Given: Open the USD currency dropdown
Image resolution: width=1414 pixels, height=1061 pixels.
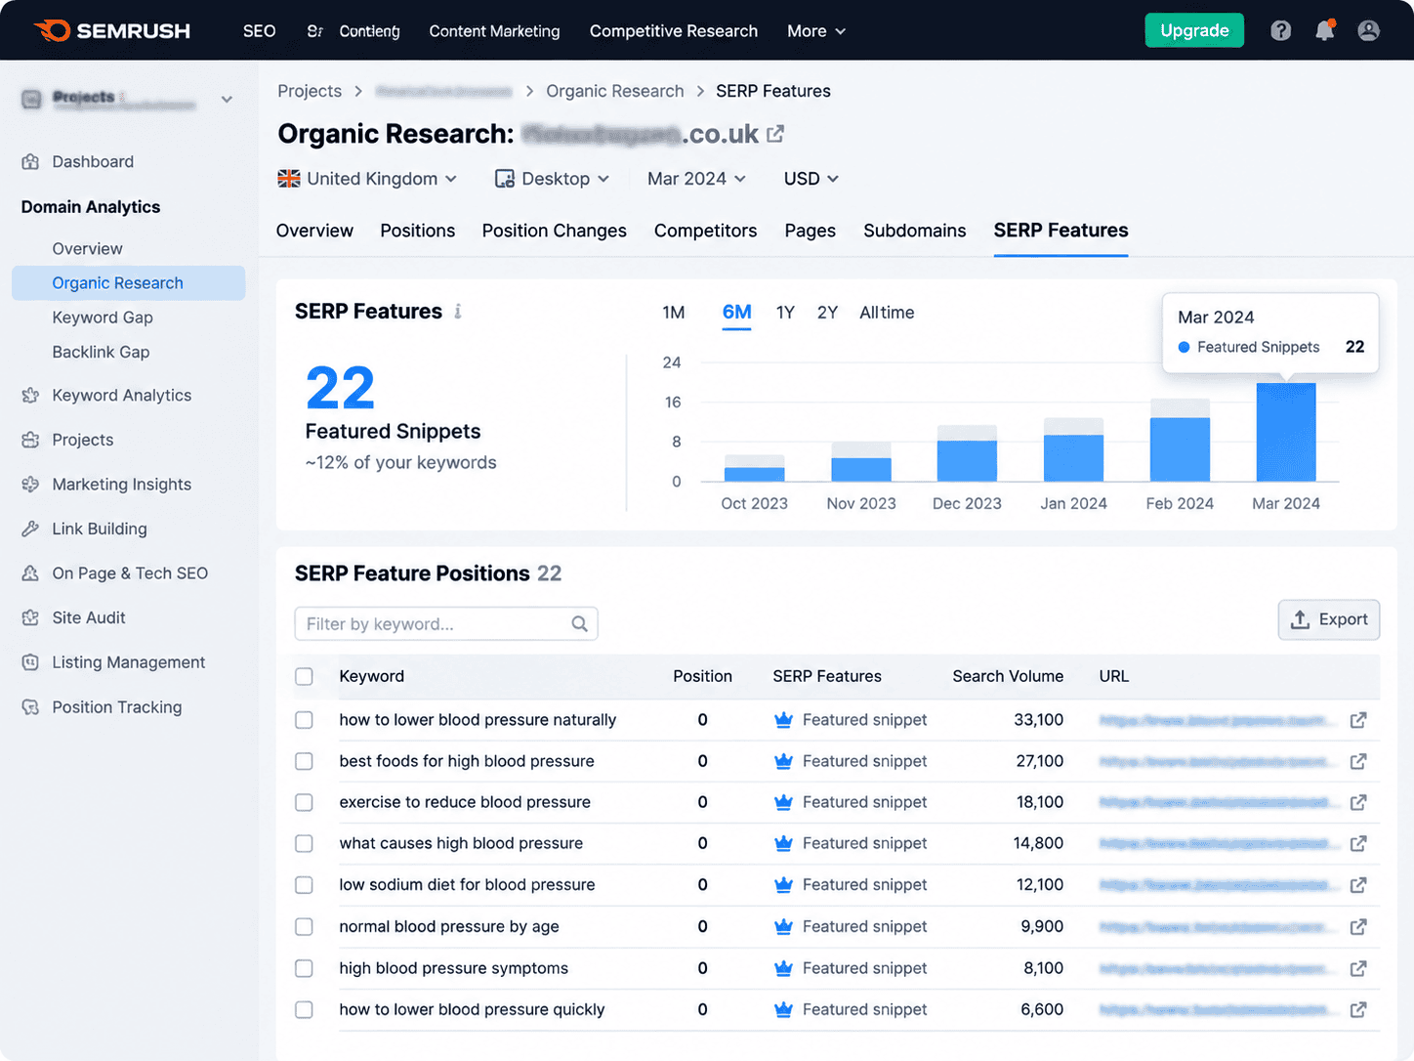Looking at the screenshot, I should [x=811, y=179].
